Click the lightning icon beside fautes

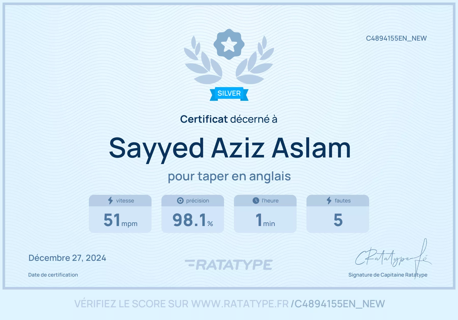329,200
